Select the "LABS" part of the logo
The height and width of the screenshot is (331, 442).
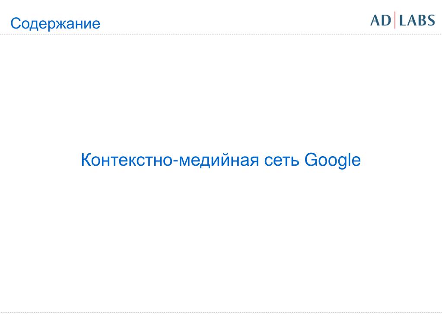coord(417,21)
